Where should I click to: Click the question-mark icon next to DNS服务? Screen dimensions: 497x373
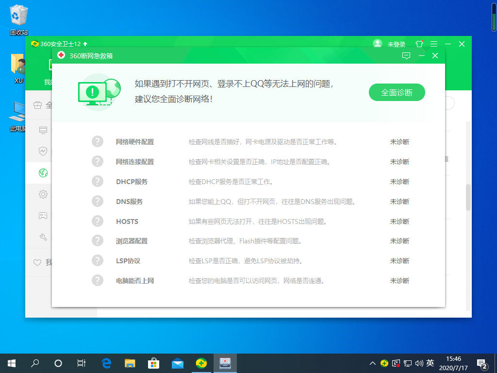(97, 201)
